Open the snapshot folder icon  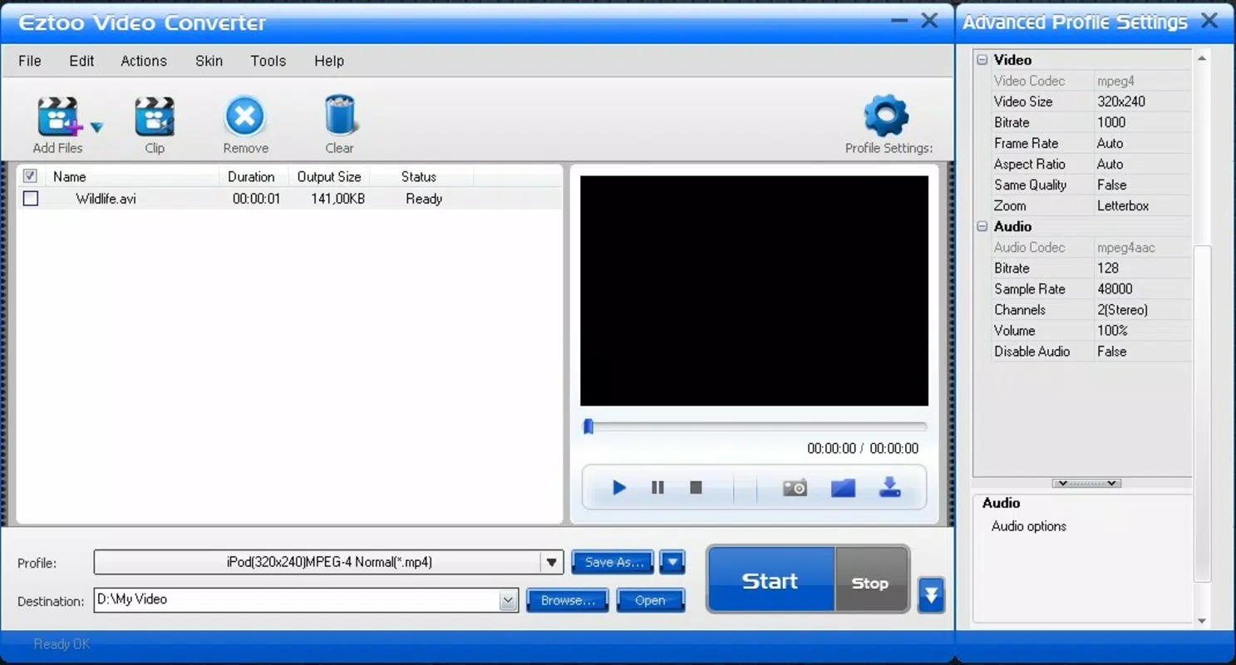(843, 488)
